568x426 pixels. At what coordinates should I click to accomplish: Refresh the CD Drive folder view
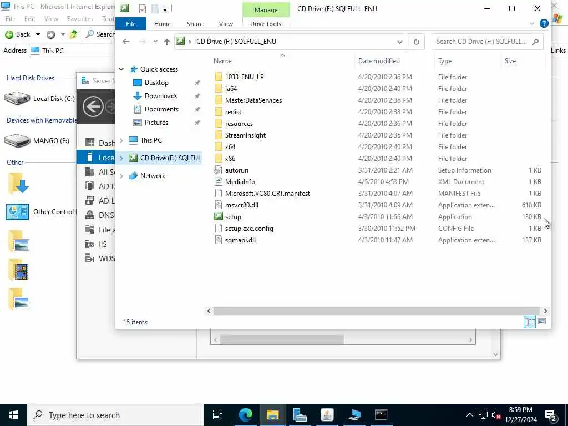tap(416, 42)
